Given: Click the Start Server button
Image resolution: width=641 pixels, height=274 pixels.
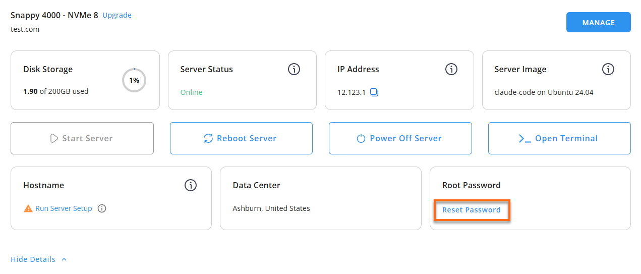Looking at the screenshot, I should pos(82,138).
